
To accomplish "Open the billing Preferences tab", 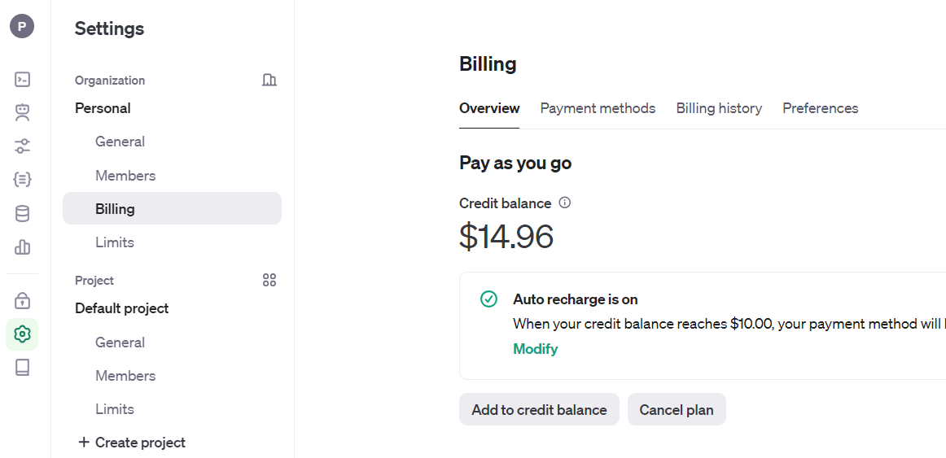I will click(820, 108).
